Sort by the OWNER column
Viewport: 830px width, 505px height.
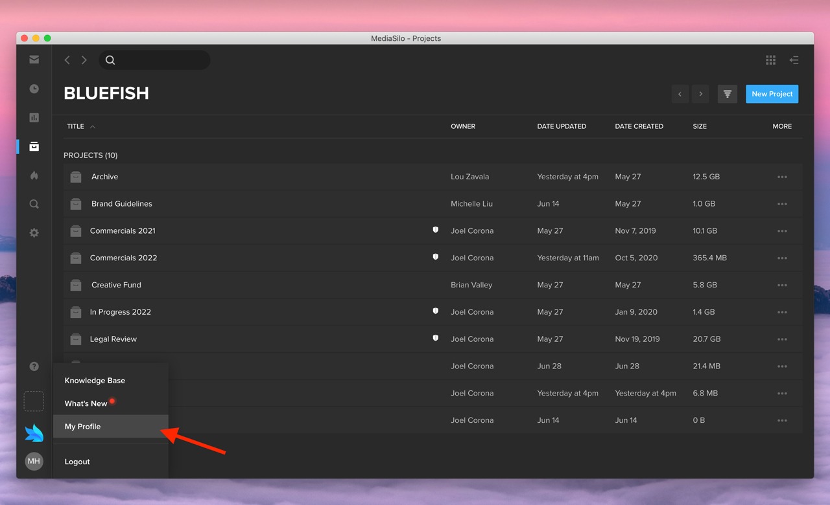[x=463, y=126]
